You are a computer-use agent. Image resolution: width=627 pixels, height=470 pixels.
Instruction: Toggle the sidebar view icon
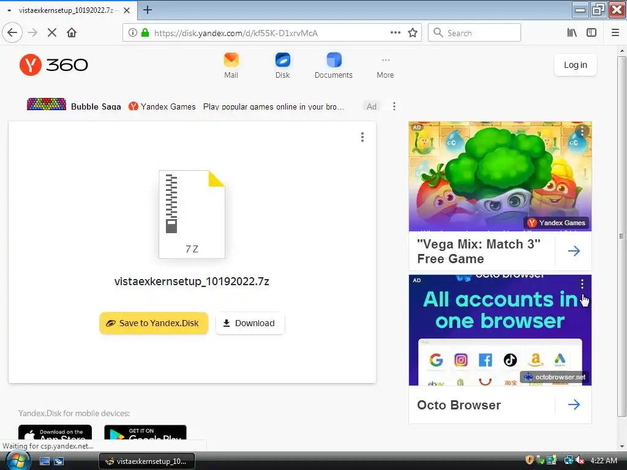pyautogui.click(x=591, y=33)
